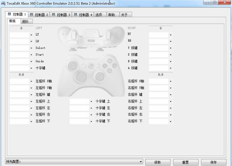The height and width of the screenshot is (166, 232).
Task: Open the 左摇杆 键 dropdown
Action: click(22, 95)
